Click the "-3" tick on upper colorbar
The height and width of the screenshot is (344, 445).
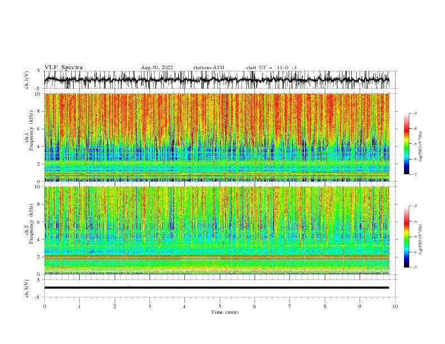pyautogui.click(x=414, y=113)
